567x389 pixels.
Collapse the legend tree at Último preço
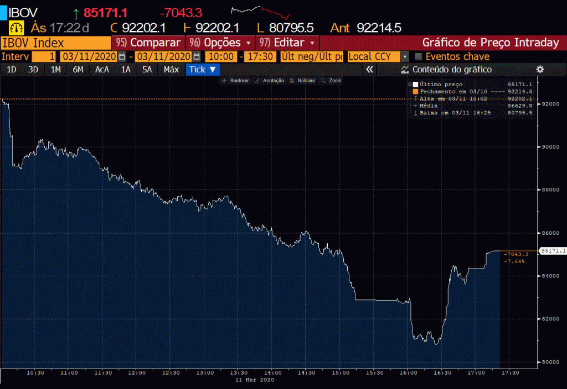410,85
